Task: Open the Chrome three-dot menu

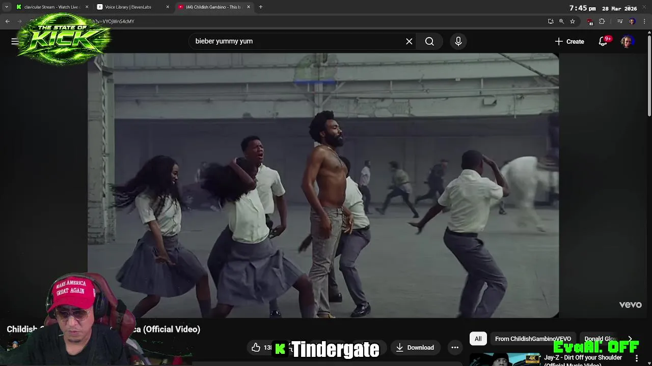Action: 645,21
